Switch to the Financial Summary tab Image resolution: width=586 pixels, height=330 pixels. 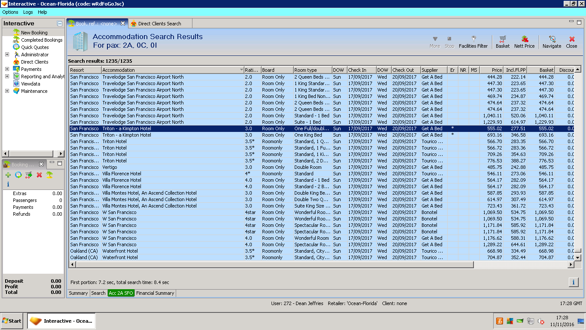tap(155, 293)
